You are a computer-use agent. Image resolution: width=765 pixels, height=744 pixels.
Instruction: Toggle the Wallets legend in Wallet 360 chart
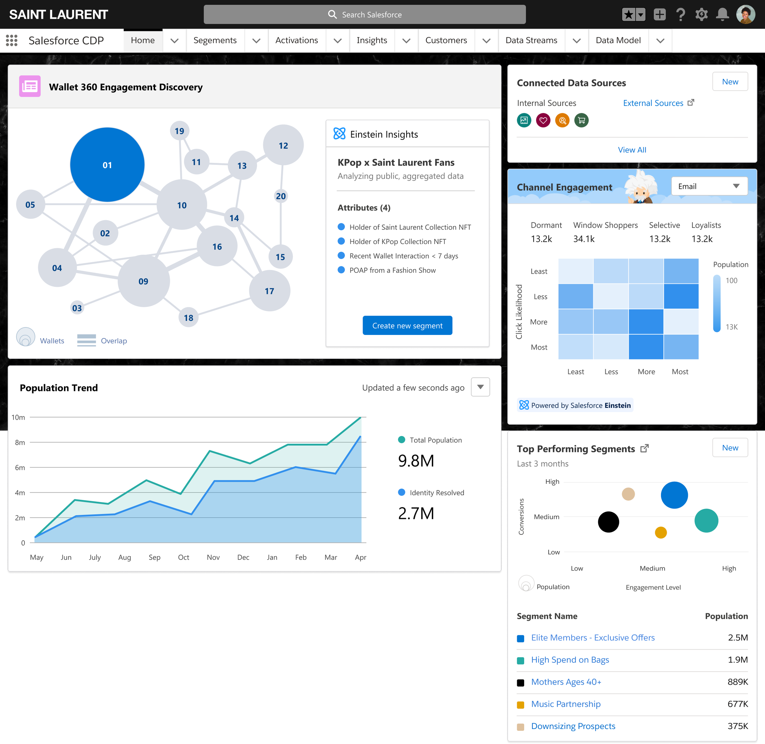pos(25,336)
